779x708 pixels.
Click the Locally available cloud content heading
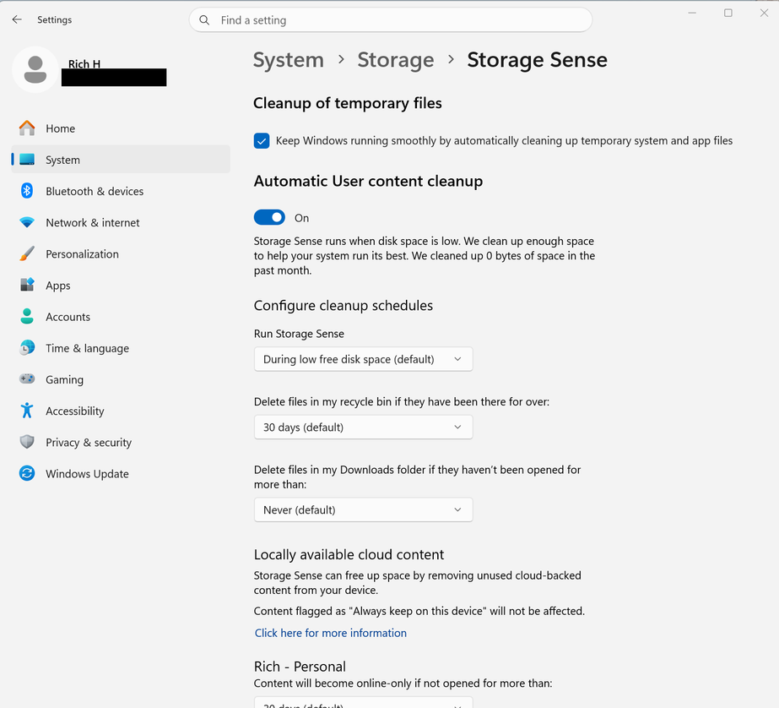(349, 554)
